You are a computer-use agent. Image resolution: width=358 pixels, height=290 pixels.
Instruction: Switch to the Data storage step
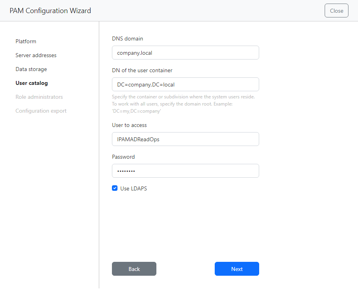tap(31, 69)
